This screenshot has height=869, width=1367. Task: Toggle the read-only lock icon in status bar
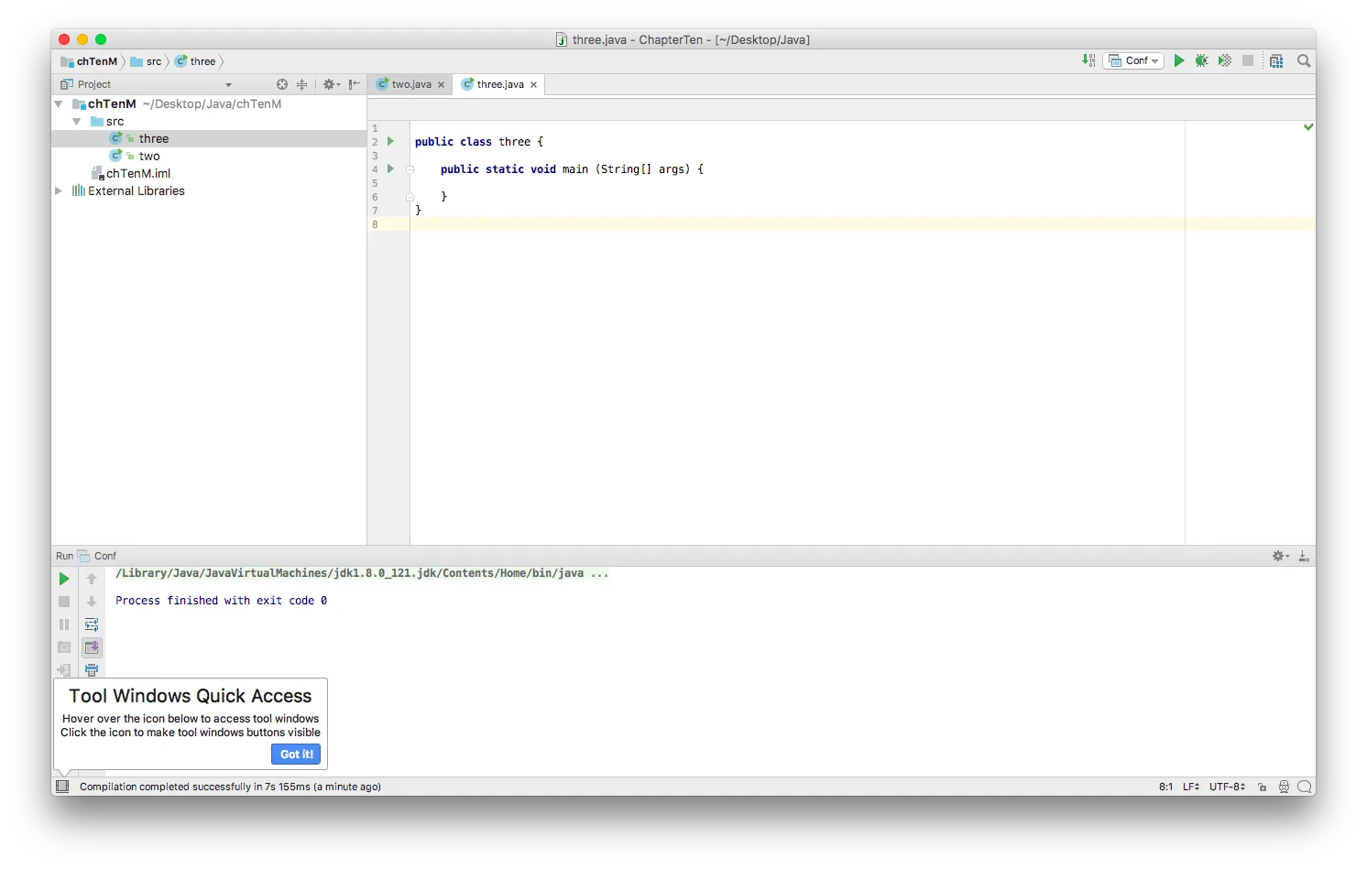tap(1263, 787)
